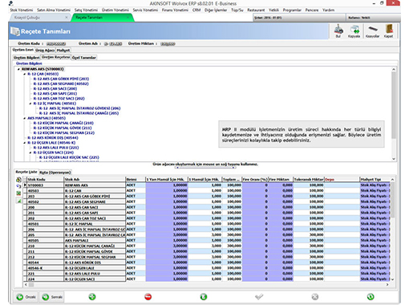
Task: Select tree item R-12 KÜÇÜK MAFSAL GÖVDE (211)
Action: click(63, 128)
